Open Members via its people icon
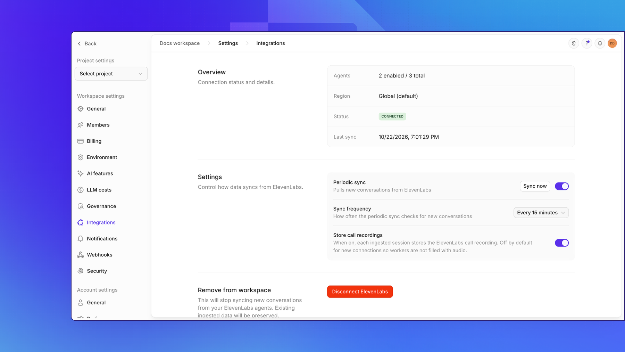Screen dimensions: 625x352 tap(81, 125)
